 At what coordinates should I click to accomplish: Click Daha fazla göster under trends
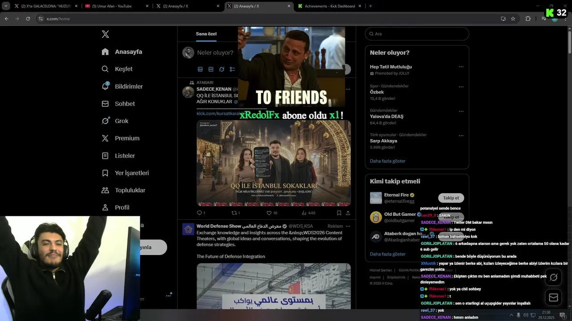(x=387, y=161)
